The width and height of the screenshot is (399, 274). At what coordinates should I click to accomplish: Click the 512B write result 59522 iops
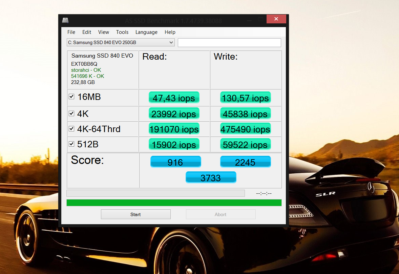coord(245,144)
